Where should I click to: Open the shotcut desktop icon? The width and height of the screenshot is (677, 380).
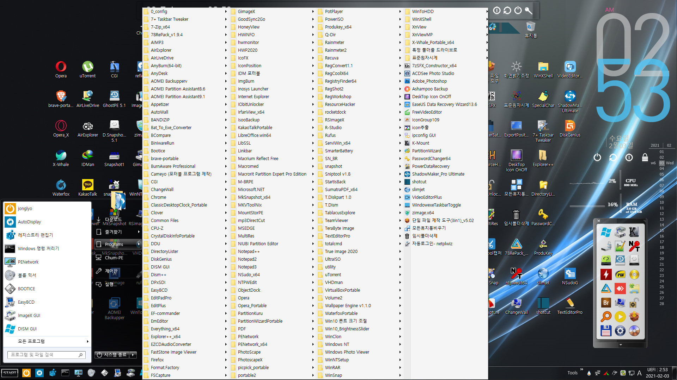pyautogui.click(x=543, y=306)
